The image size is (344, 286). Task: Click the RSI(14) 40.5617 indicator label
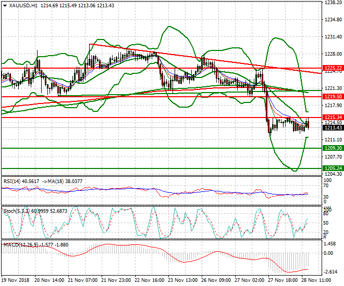21,181
